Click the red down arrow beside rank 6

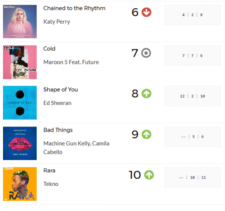(146, 12)
